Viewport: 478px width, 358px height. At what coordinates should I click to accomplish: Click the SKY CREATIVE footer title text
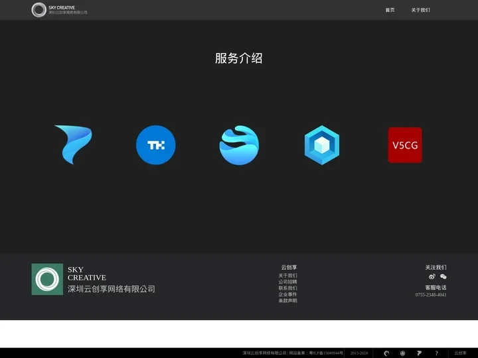[87, 274]
